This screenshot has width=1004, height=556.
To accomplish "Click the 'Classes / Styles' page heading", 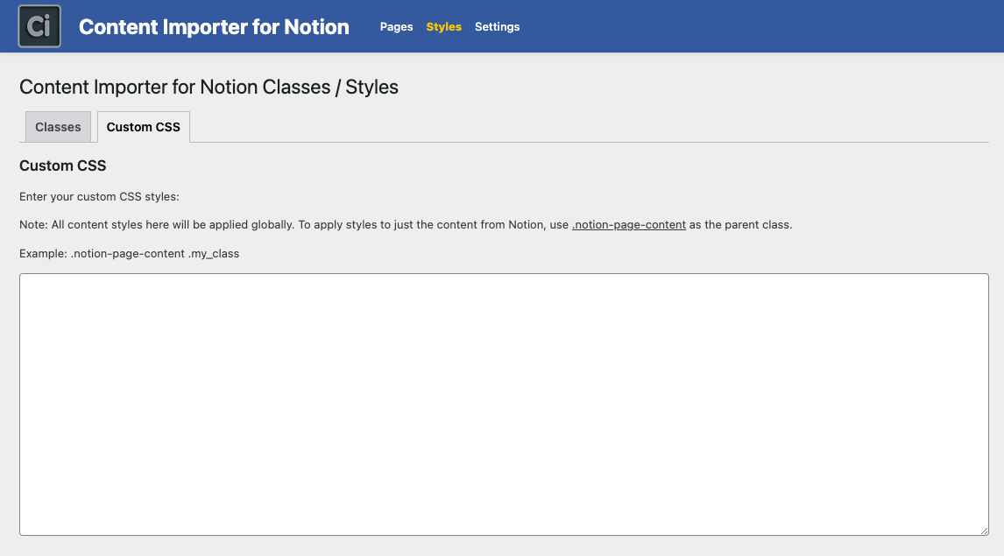I will pyautogui.click(x=209, y=87).
